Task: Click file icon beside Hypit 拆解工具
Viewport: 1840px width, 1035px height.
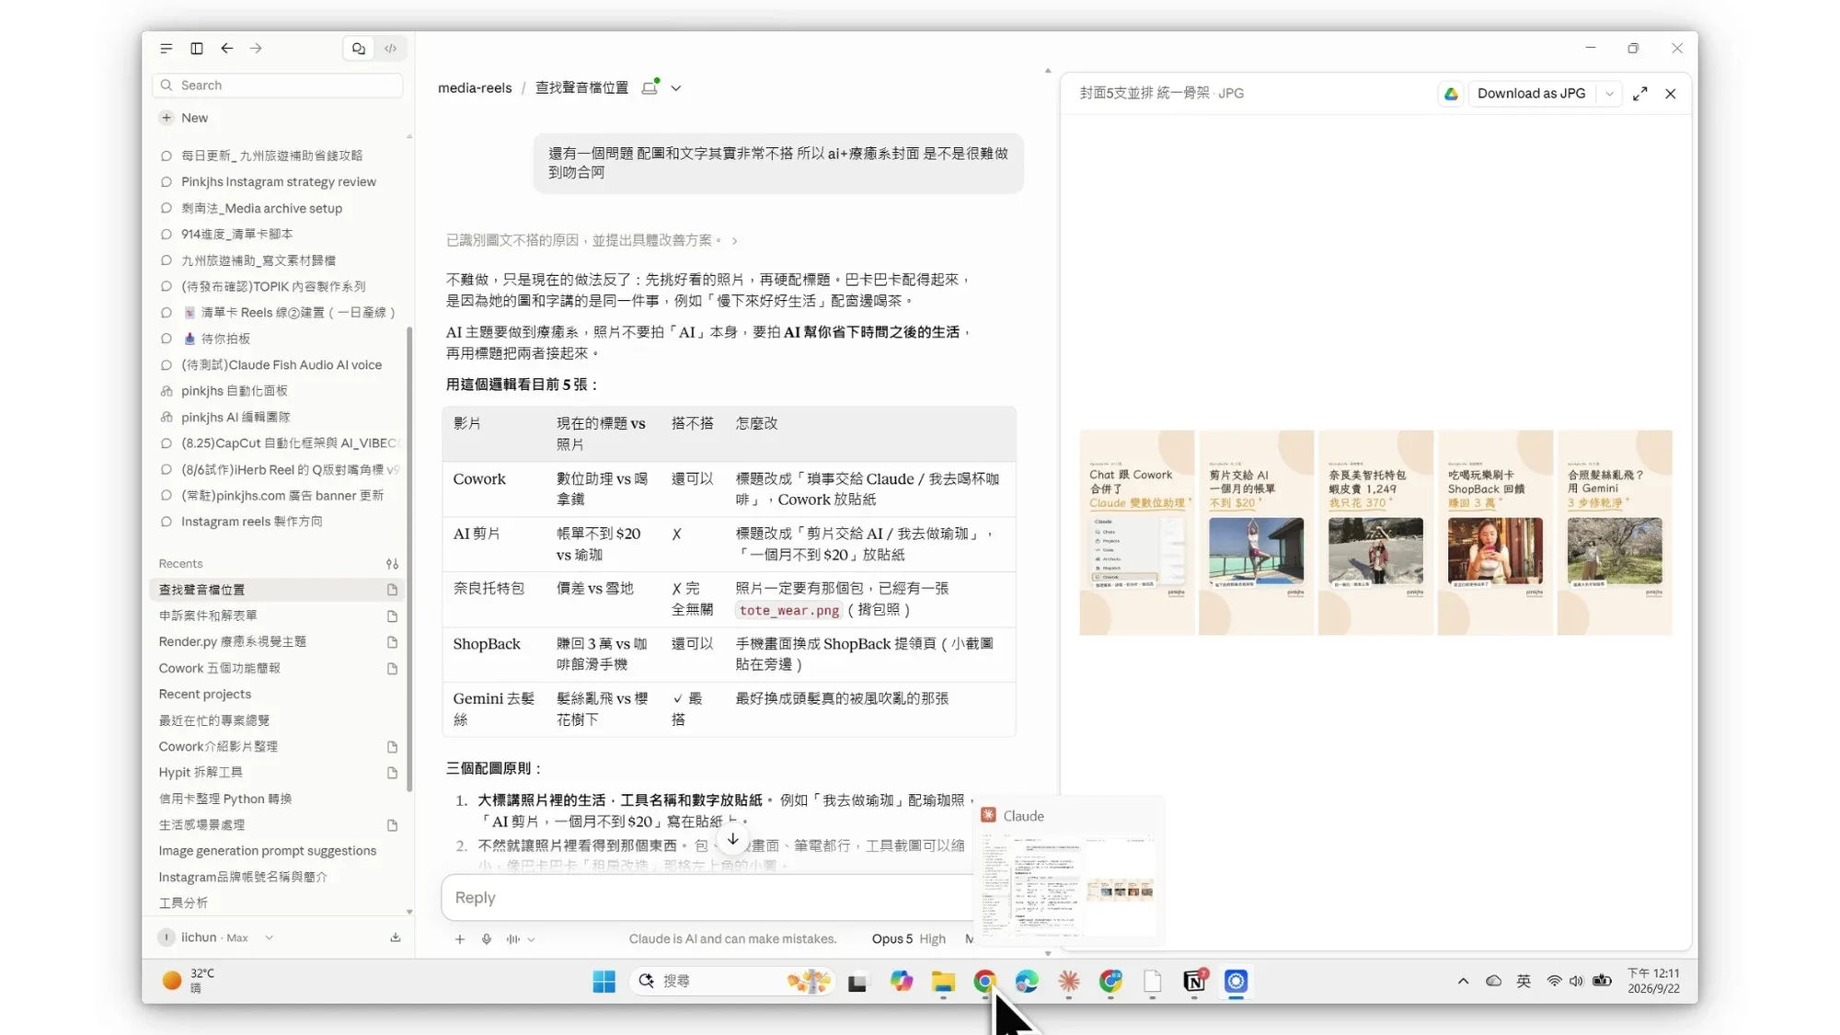Action: tap(393, 773)
